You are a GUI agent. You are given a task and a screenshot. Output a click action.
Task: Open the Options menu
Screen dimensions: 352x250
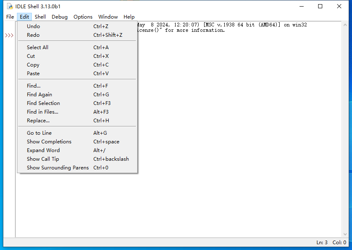83,17
